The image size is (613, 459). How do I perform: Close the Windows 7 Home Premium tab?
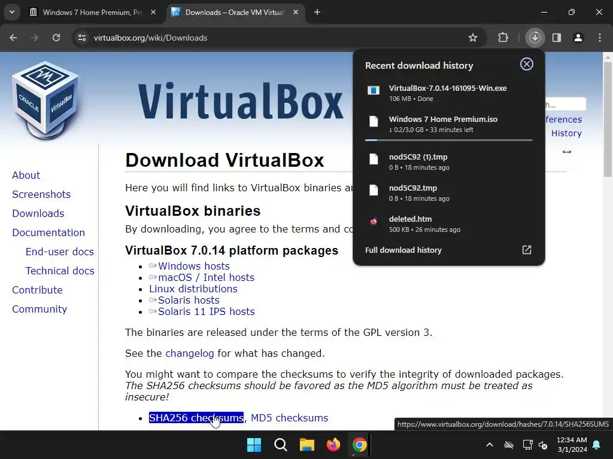pyautogui.click(x=153, y=12)
